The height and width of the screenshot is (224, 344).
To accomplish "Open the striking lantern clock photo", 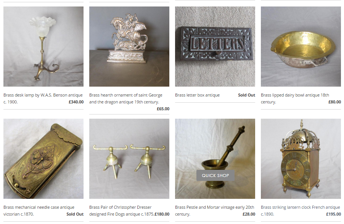I will pyautogui.click(x=301, y=159).
